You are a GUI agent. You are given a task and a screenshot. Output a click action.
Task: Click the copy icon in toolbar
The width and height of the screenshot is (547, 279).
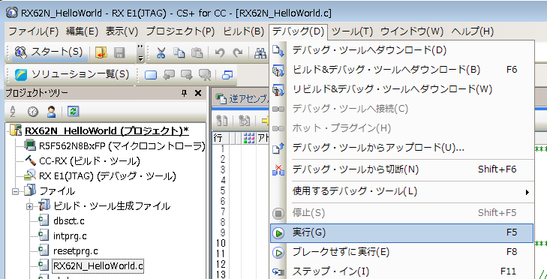(x=179, y=53)
